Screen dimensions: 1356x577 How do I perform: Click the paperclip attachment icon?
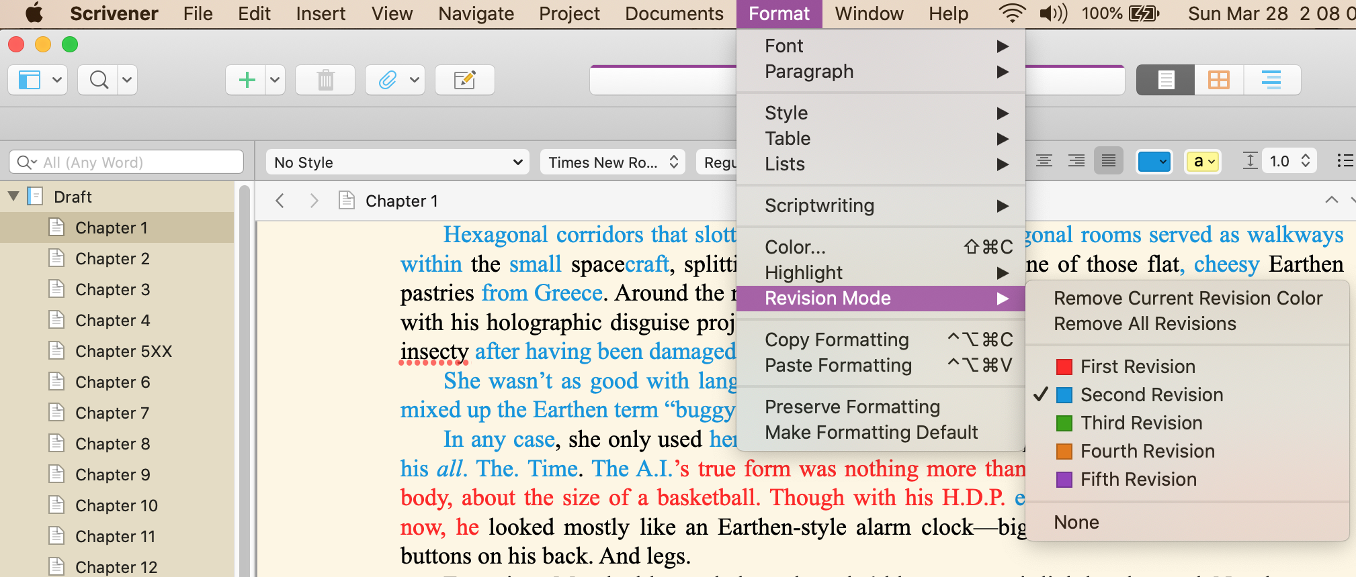pos(388,81)
